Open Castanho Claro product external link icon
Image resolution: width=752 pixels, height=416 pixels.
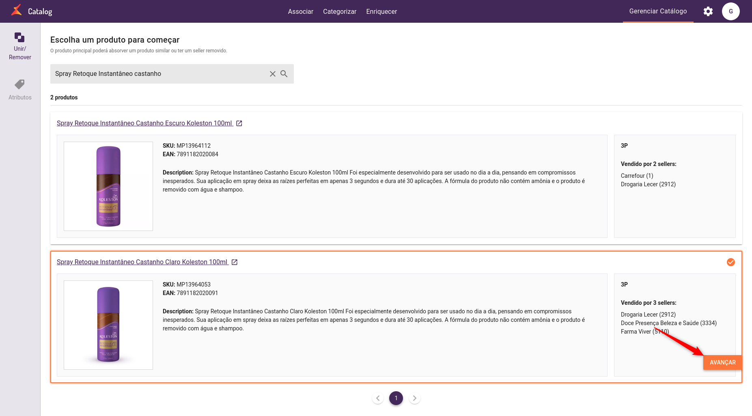click(x=235, y=262)
